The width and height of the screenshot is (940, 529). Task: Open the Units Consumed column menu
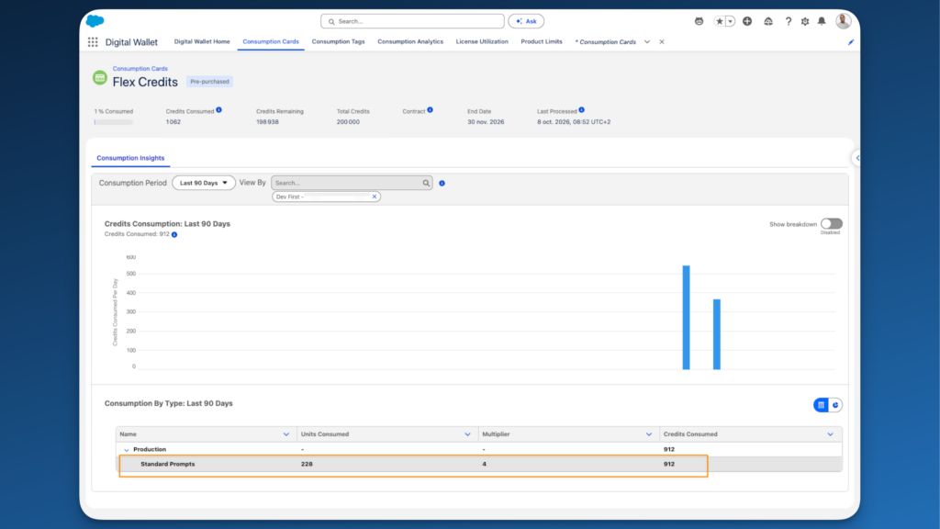(x=467, y=434)
